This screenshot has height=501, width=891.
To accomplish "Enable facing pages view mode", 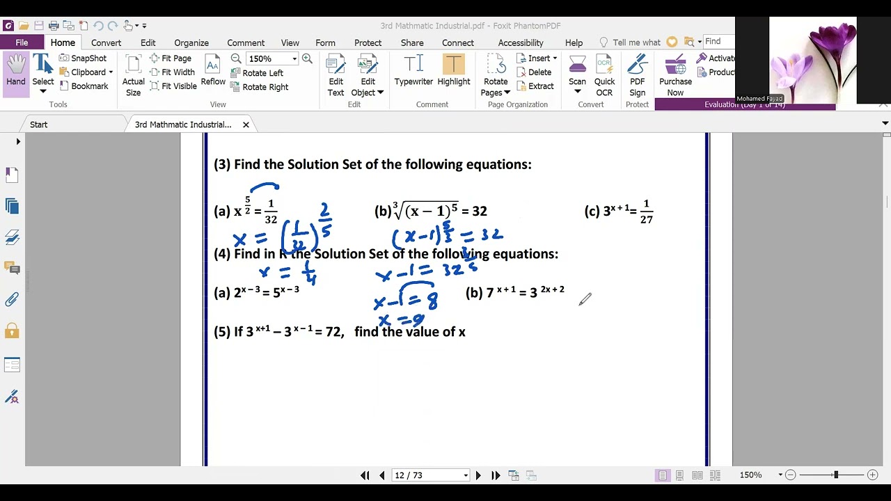I will [697, 475].
